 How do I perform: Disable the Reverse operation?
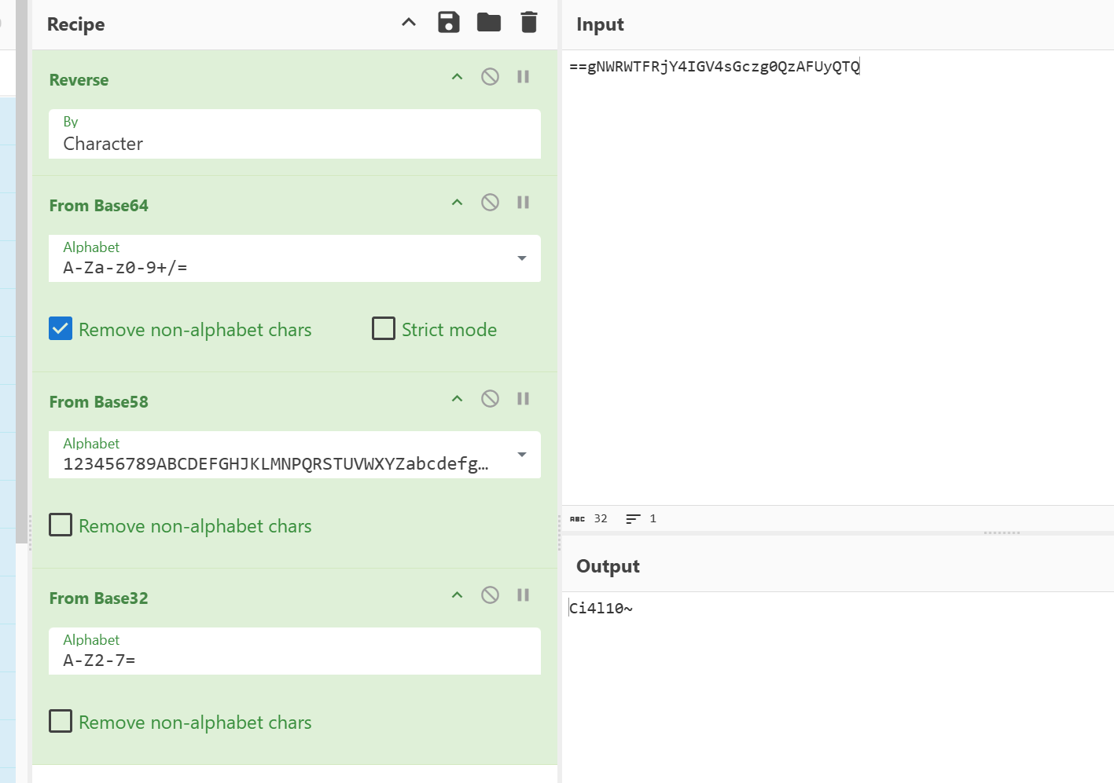[x=490, y=77]
